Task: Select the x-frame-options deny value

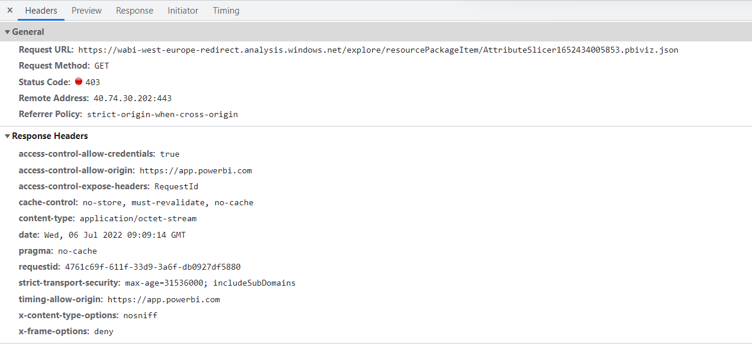Action: click(x=104, y=331)
